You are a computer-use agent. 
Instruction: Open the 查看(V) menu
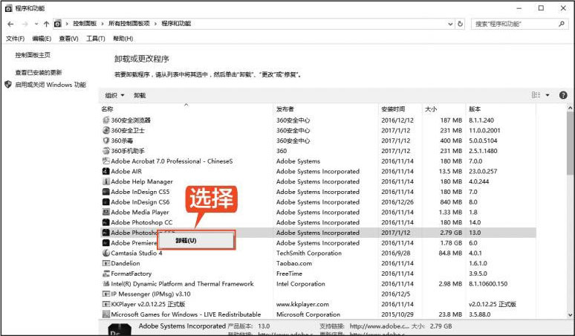click(68, 39)
